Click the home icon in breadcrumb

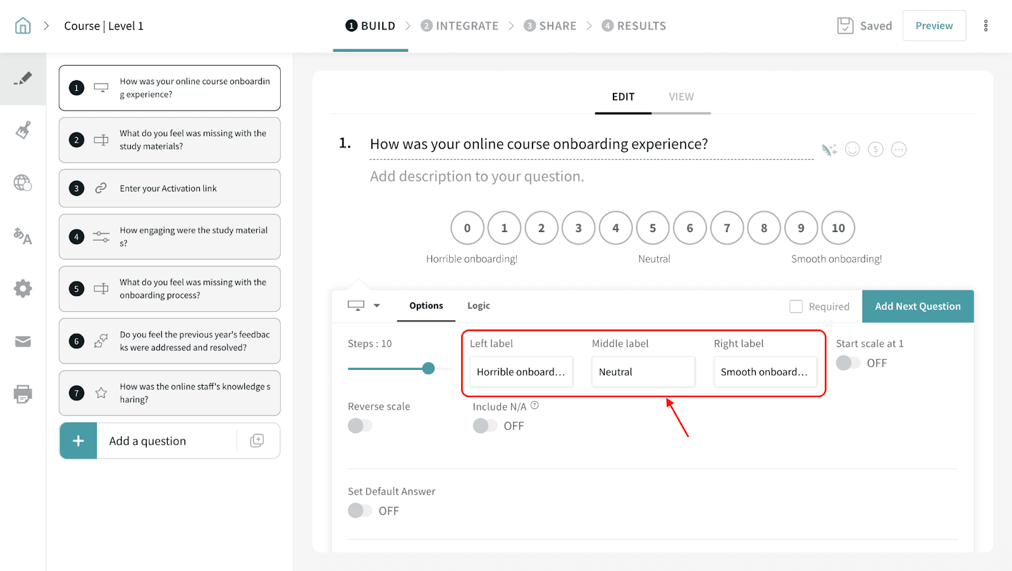[x=23, y=26]
